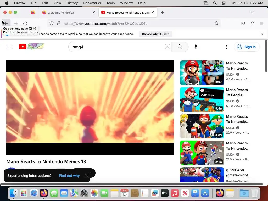
Task: Open the 9:56 your ugly thumbnail
Action: pos(202,99)
